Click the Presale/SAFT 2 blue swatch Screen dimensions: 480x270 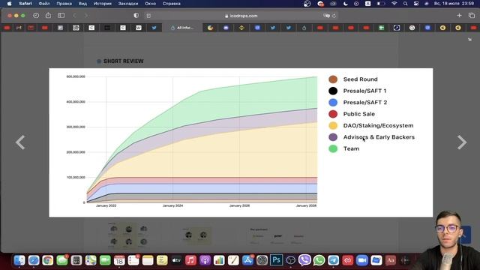[333, 103]
